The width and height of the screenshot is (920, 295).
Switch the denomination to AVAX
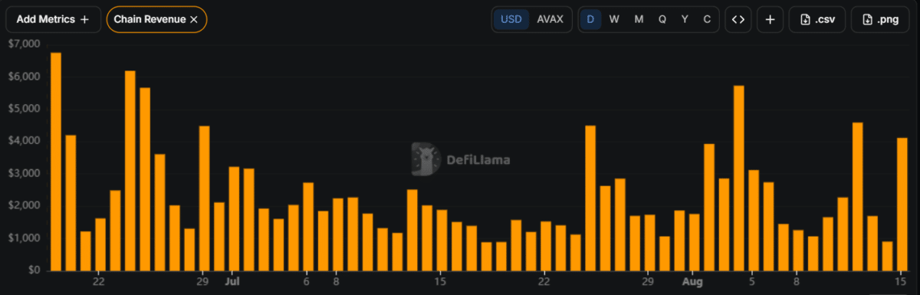click(550, 19)
